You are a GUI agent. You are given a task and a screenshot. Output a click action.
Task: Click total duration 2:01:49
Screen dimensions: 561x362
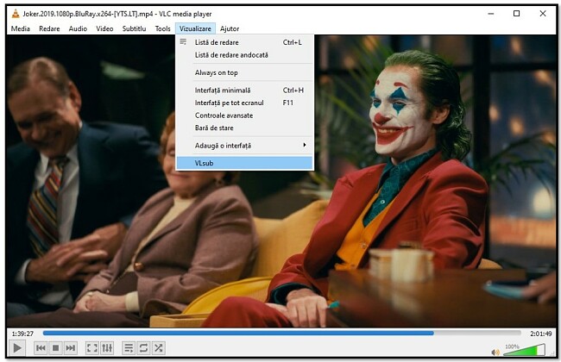[x=540, y=334]
